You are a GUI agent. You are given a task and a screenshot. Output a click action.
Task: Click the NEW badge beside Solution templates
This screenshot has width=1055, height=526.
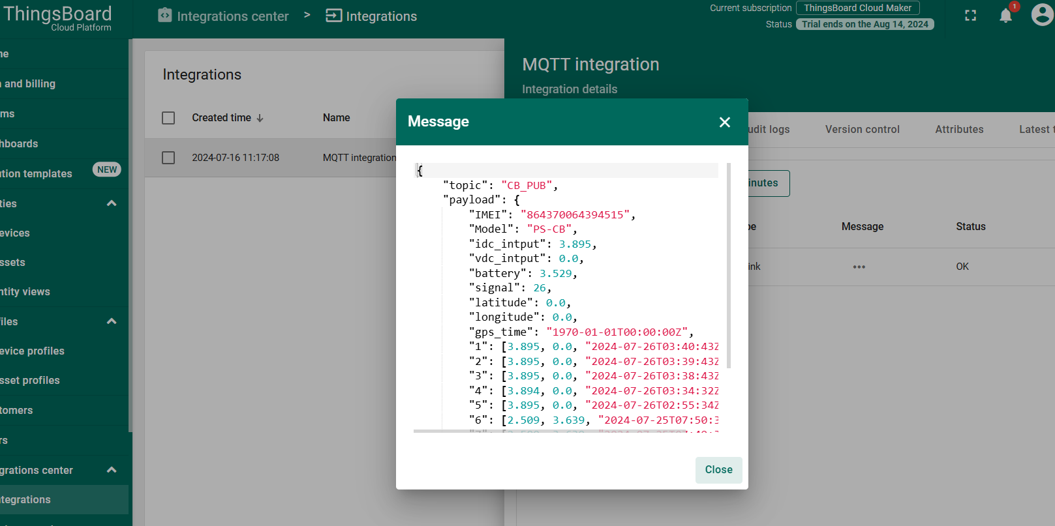click(x=107, y=169)
